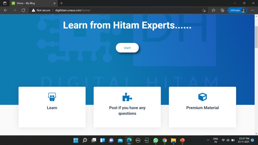
Task: Open Post if you have any questions
Action: (127, 110)
